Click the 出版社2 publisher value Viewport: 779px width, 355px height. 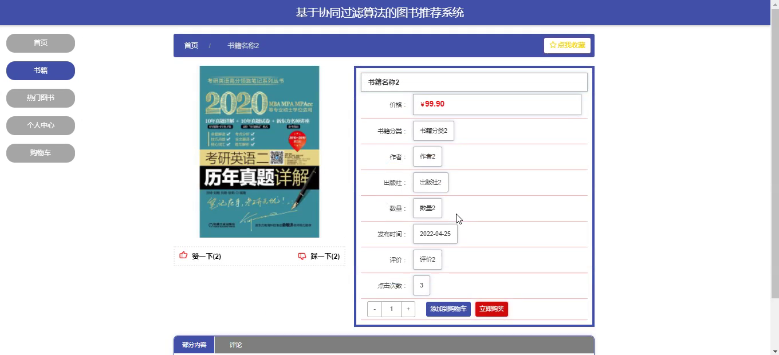pyautogui.click(x=431, y=182)
